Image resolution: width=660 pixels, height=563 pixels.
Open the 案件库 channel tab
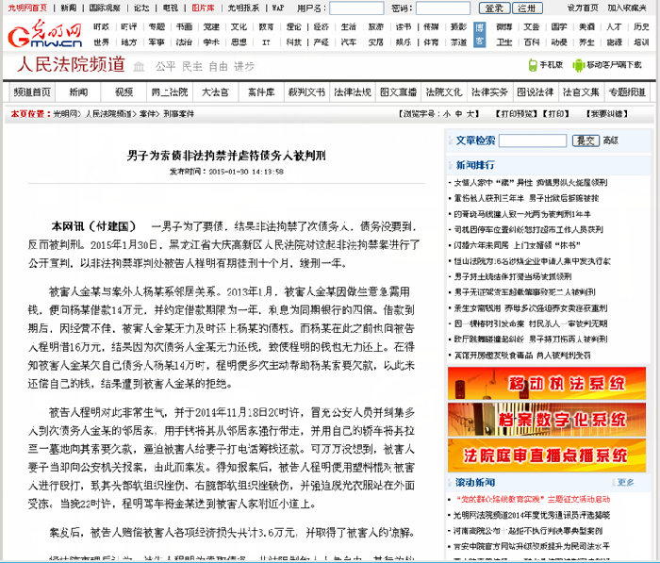pyautogui.click(x=261, y=91)
